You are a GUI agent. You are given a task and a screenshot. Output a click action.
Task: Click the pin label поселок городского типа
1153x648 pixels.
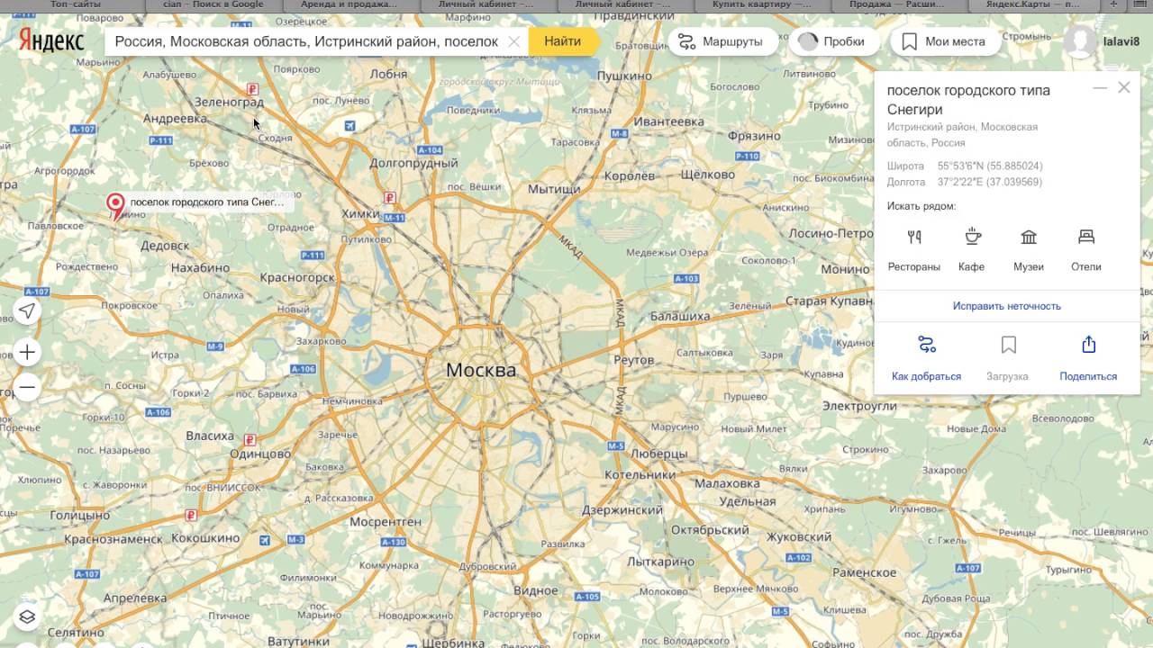point(208,202)
